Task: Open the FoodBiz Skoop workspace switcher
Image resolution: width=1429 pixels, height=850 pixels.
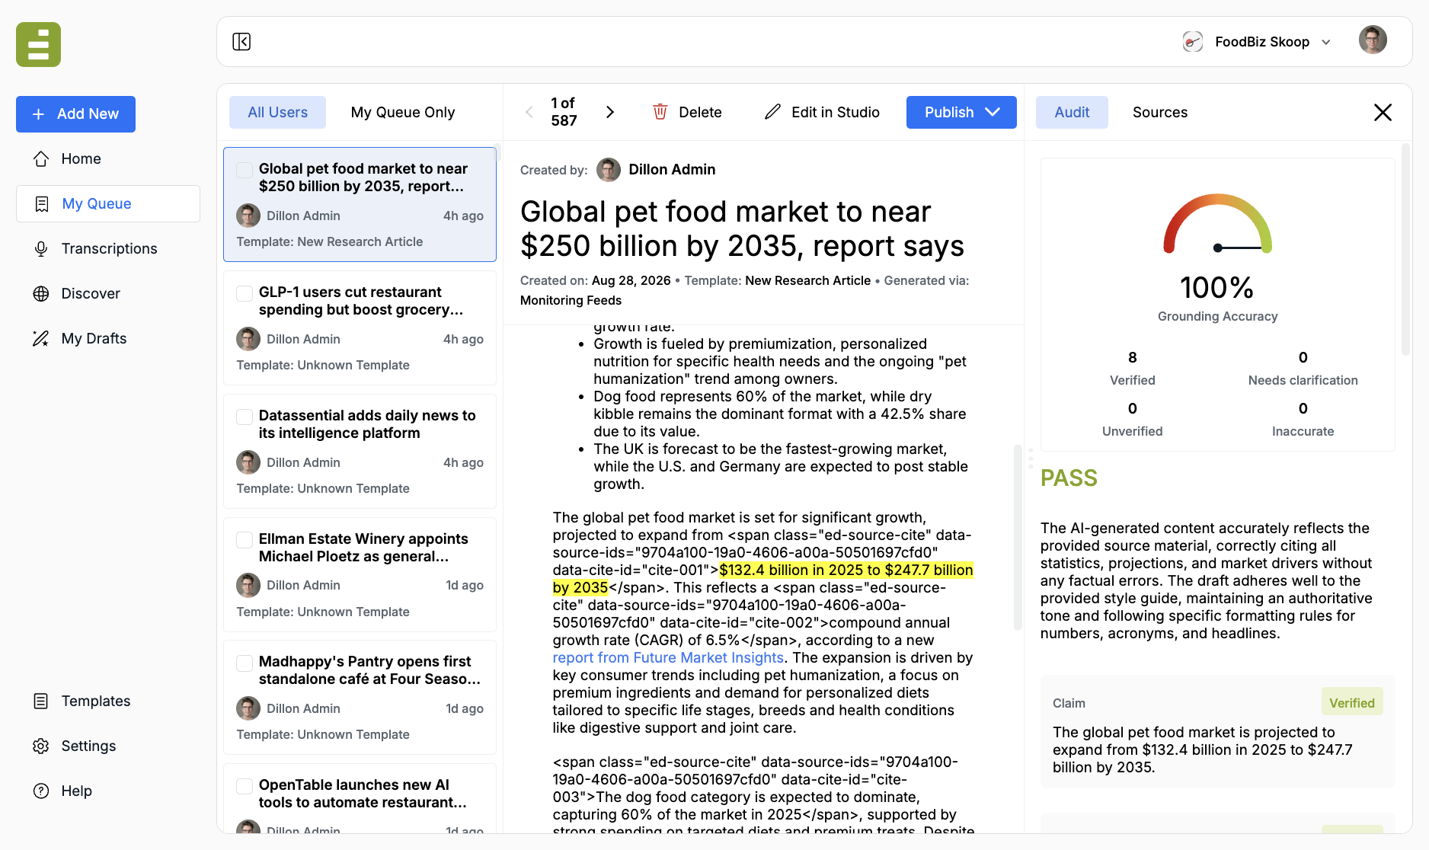Action: coord(1257,42)
